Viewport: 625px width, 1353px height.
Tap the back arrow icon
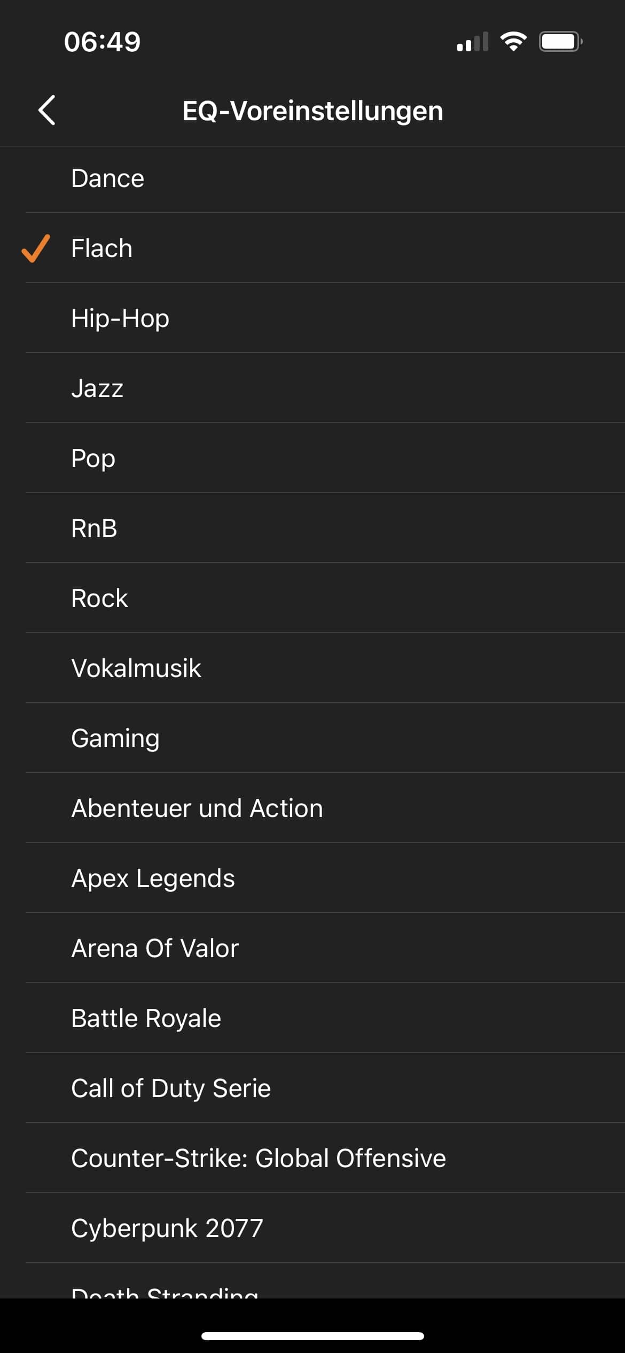47,111
